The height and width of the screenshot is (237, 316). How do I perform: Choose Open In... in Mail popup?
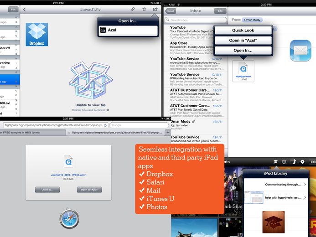243,50
